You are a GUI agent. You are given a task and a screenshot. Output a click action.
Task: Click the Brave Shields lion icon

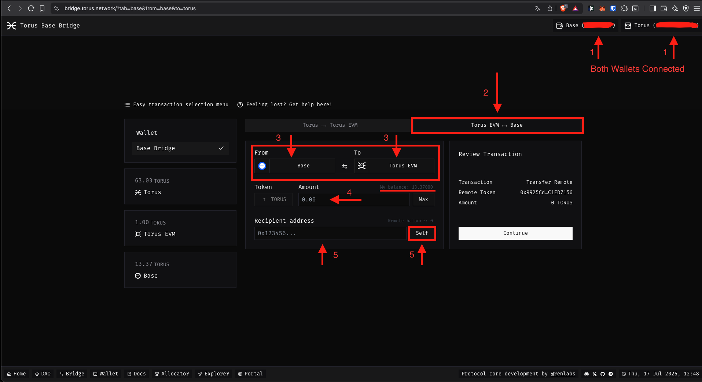[563, 8]
